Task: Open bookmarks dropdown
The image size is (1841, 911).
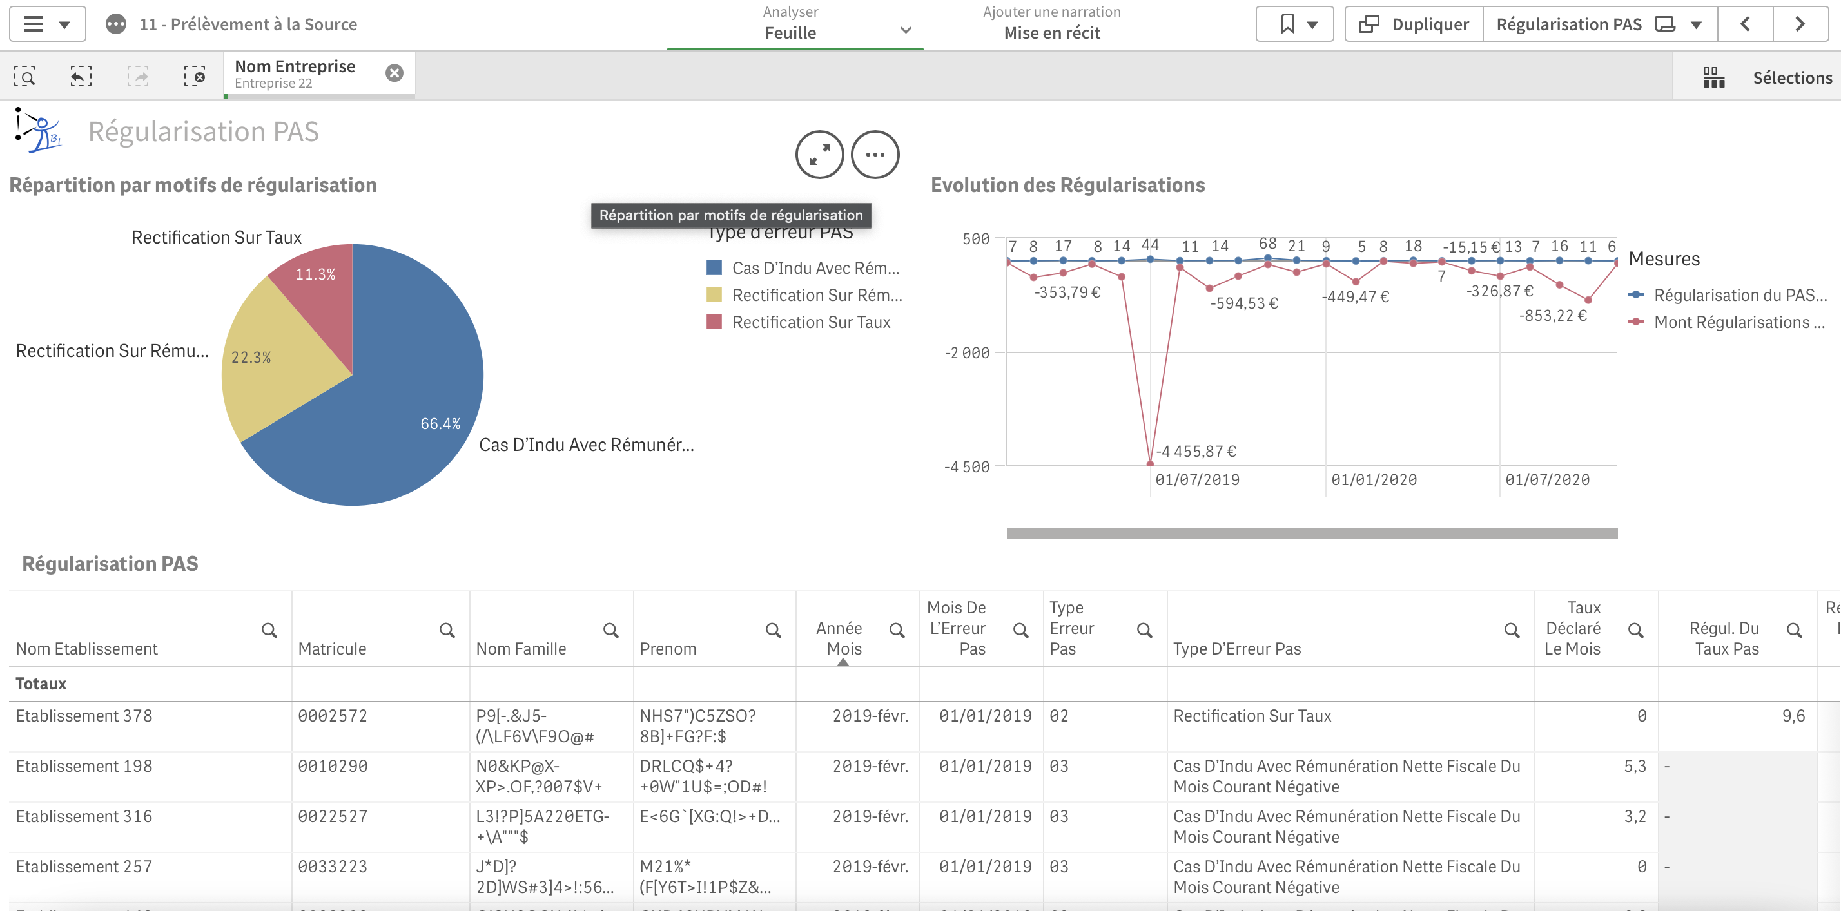Action: coord(1294,24)
